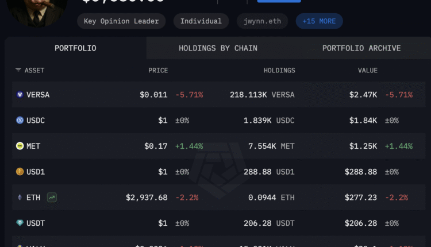Sort by the PRICE column header
This screenshot has width=431, height=247.
point(158,71)
